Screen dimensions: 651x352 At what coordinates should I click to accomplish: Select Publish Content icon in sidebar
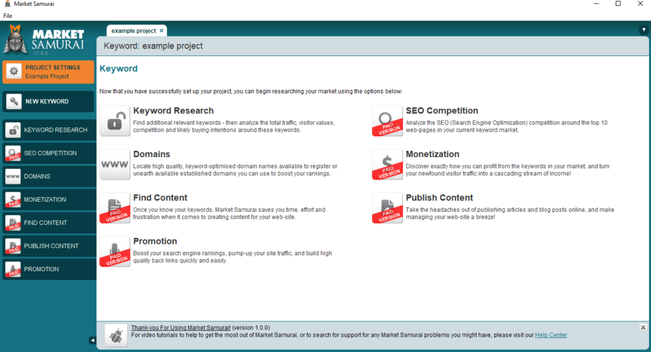pyautogui.click(x=13, y=246)
